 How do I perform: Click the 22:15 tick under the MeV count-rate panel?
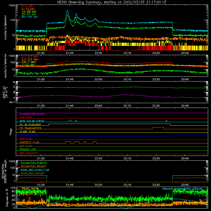tap(127, 79)
